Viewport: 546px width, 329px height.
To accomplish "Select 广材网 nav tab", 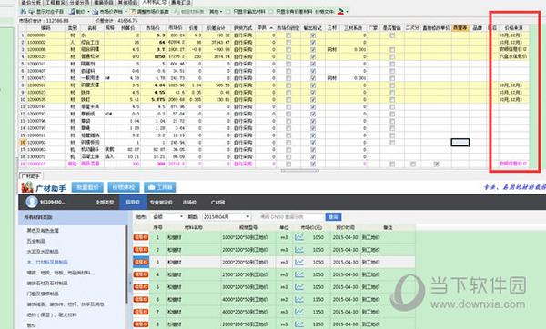I will point(218,203).
